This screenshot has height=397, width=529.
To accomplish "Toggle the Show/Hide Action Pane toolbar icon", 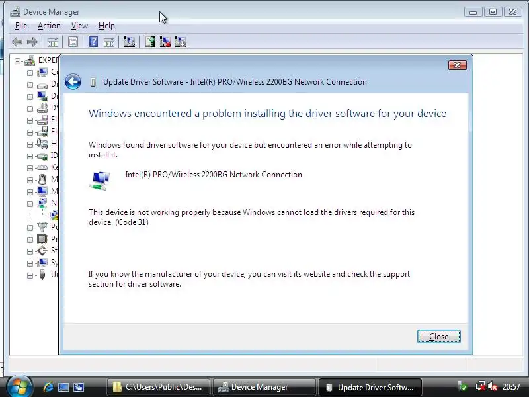I will click(x=109, y=42).
